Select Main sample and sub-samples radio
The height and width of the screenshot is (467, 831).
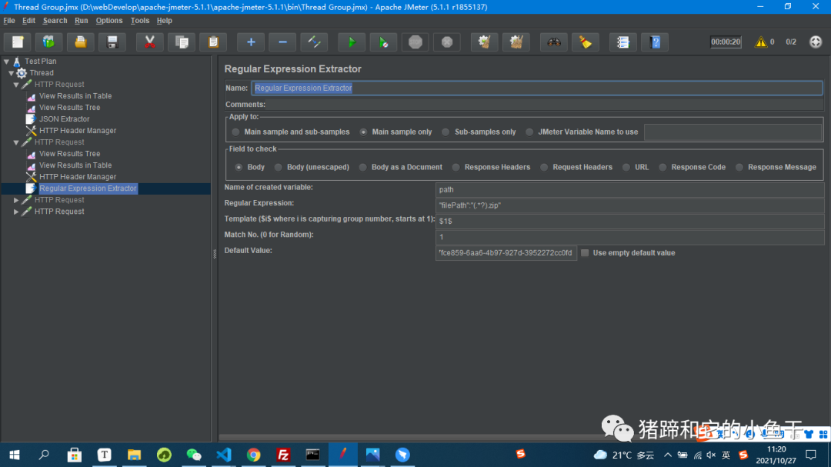click(236, 132)
